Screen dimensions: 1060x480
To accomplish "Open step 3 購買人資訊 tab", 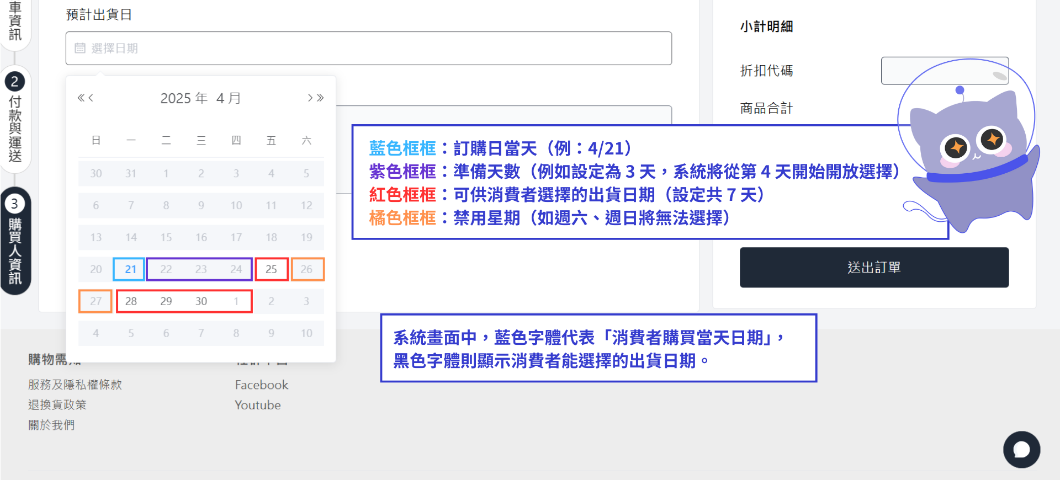I will tap(15, 241).
